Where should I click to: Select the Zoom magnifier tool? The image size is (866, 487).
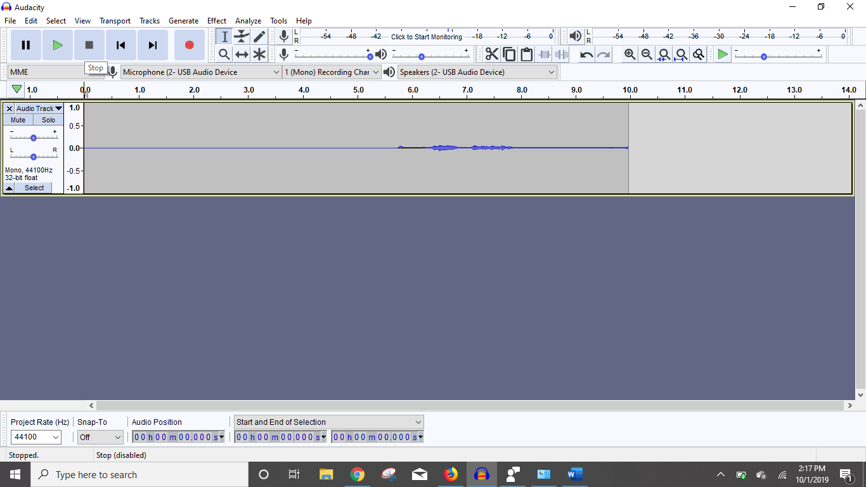click(224, 55)
